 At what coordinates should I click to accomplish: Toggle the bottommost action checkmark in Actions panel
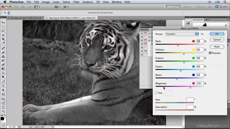[142, 55]
